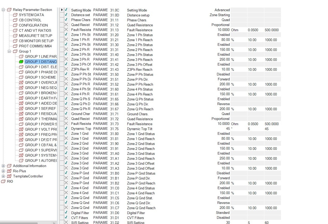Click the RIO folder icon

pos(3,181)
